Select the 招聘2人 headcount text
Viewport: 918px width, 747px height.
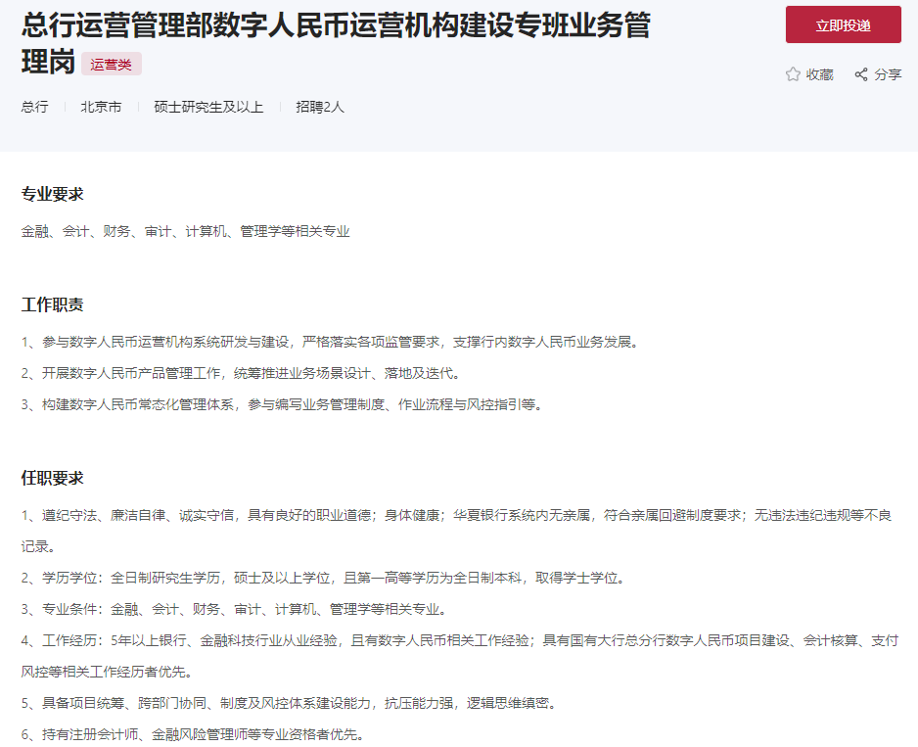coord(320,107)
